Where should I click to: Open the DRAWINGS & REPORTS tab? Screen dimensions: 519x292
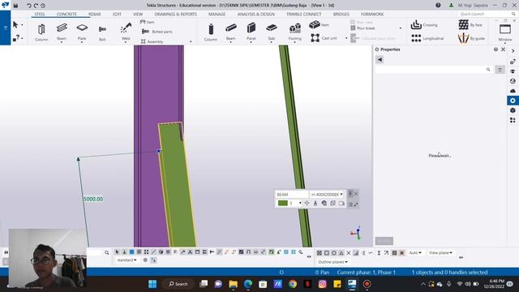[x=175, y=15]
